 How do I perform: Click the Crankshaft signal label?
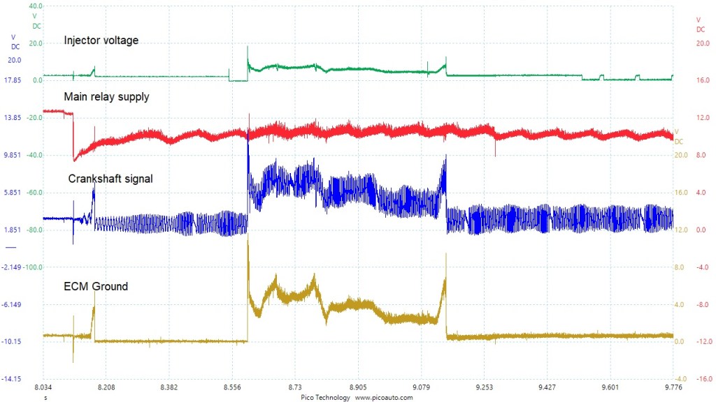(x=110, y=179)
